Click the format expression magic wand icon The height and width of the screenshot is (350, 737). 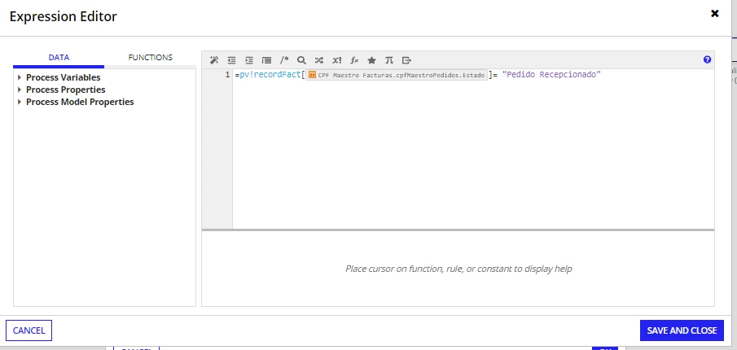[x=214, y=60]
